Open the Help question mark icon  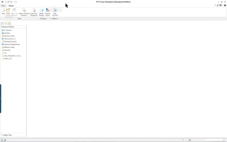click(x=225, y=5)
